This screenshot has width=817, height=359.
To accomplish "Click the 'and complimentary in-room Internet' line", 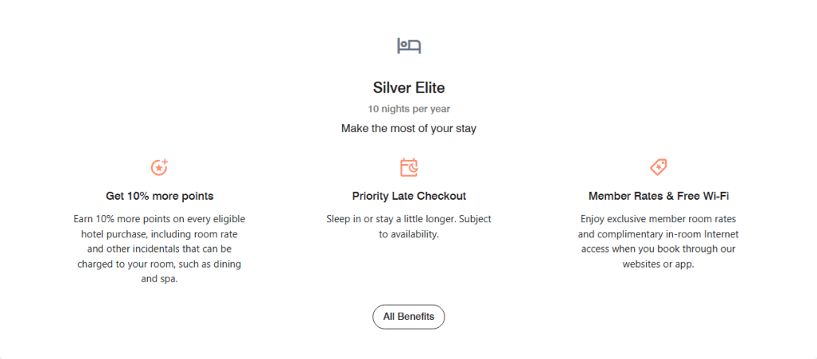I will [x=658, y=233].
